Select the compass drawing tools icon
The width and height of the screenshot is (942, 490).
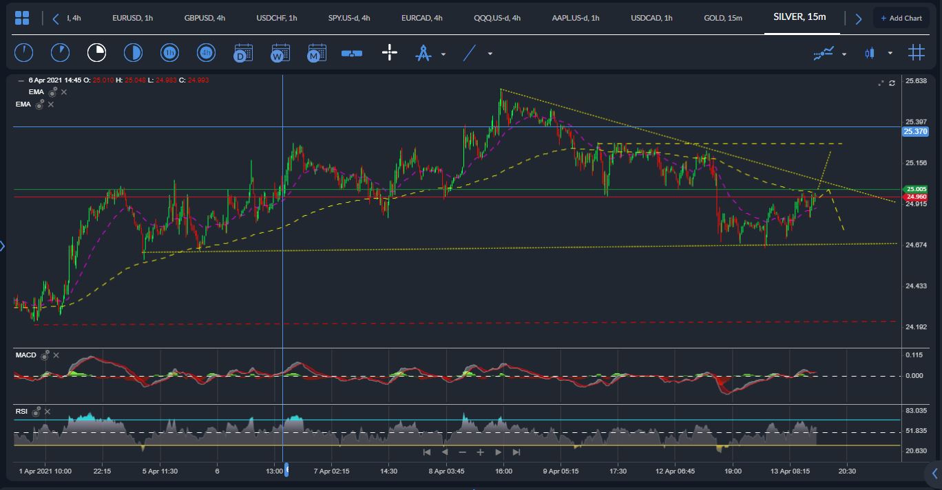[423, 53]
